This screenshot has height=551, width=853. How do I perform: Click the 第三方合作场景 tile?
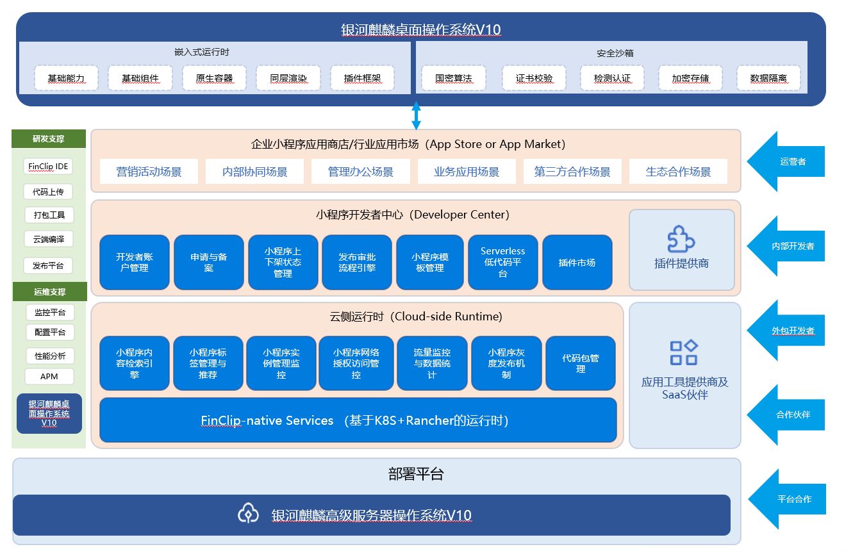pos(572,172)
